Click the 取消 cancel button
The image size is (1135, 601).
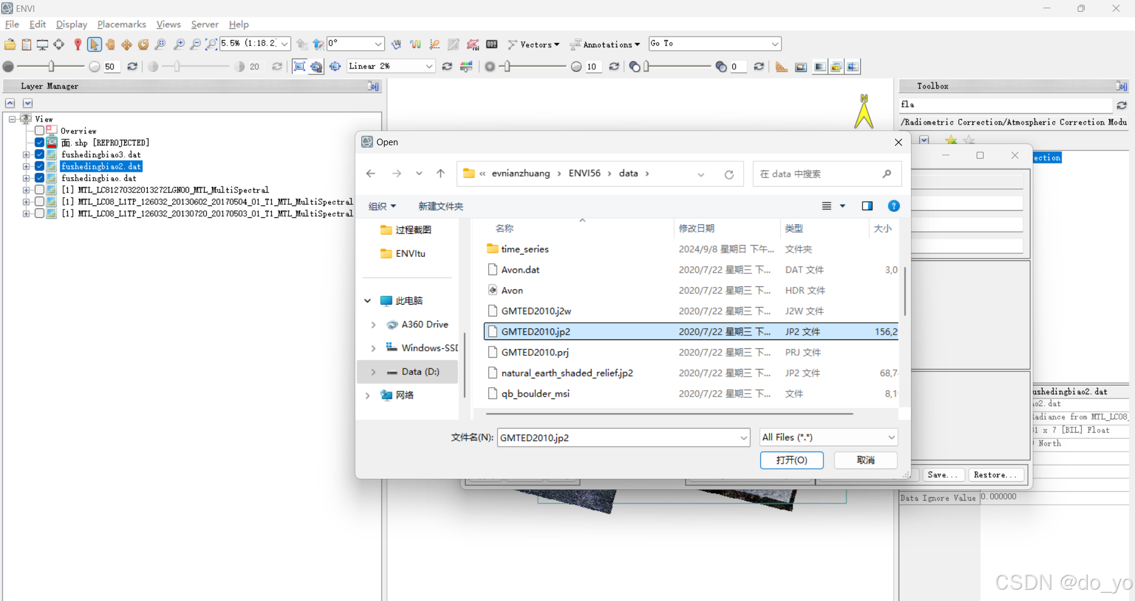(865, 460)
